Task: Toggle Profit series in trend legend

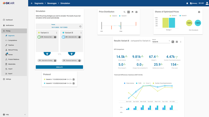Action: pos(138,83)
